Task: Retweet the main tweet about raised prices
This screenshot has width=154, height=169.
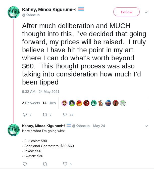Action: [45, 115]
